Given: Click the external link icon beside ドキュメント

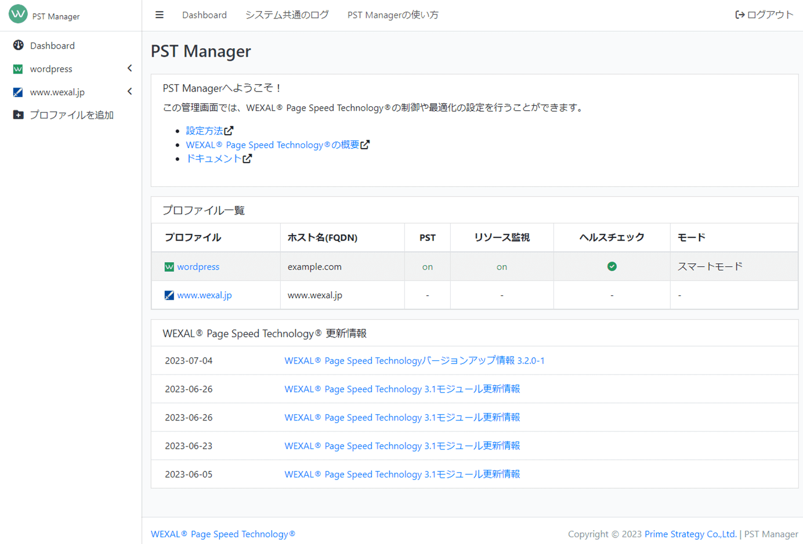Looking at the screenshot, I should 247,159.
